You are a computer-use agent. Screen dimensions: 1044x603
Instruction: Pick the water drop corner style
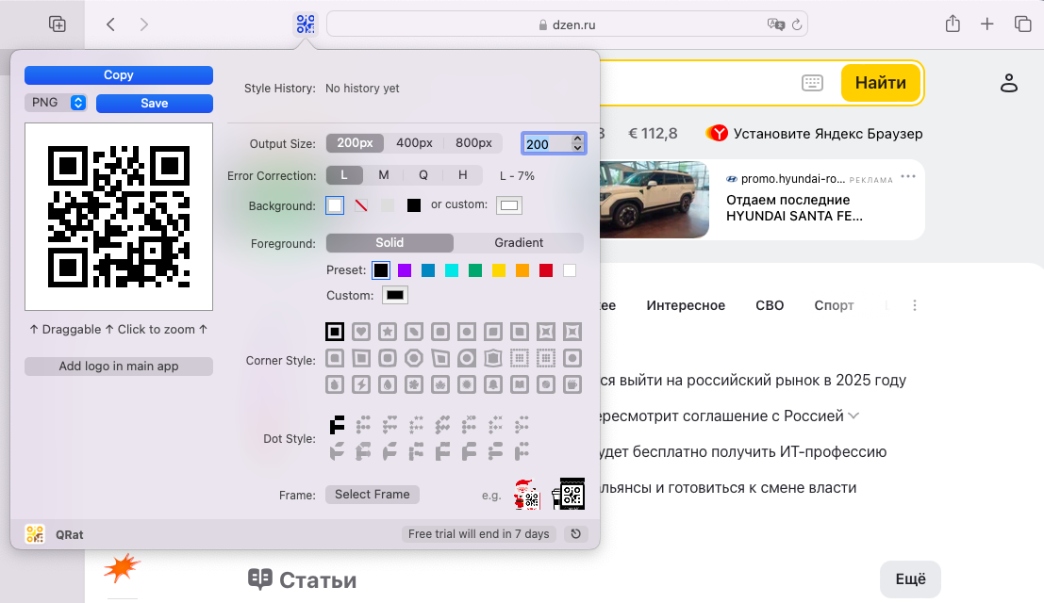coord(388,384)
